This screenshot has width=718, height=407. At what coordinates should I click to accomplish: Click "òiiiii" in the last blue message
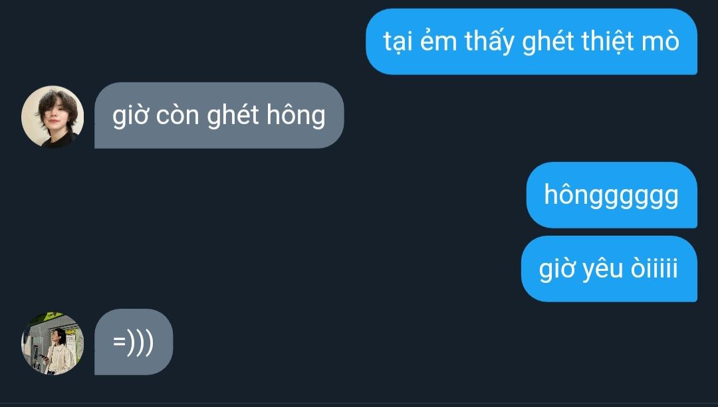(654, 268)
